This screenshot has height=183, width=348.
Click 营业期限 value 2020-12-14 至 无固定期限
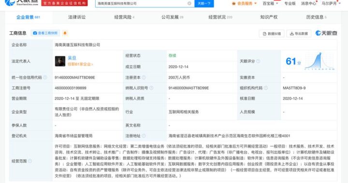77,99
